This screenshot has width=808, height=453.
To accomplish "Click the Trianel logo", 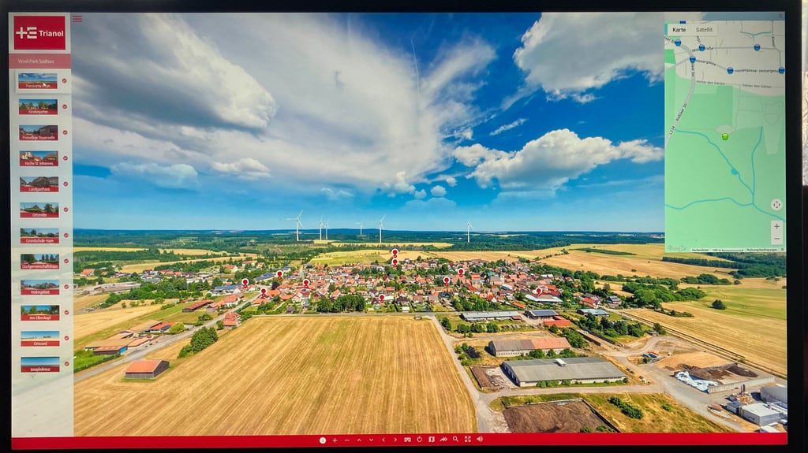I will (x=39, y=33).
